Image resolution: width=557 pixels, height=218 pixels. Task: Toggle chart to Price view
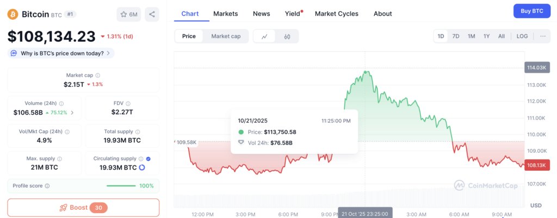(189, 36)
